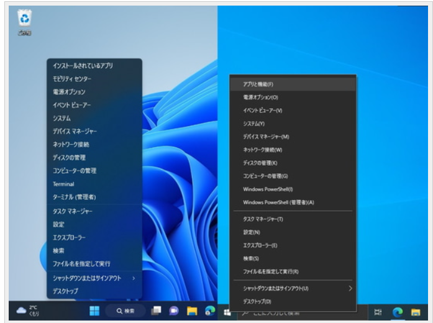Open the Recycle Bin desktop icon
This screenshot has width=433, height=323.
[x=25, y=22]
